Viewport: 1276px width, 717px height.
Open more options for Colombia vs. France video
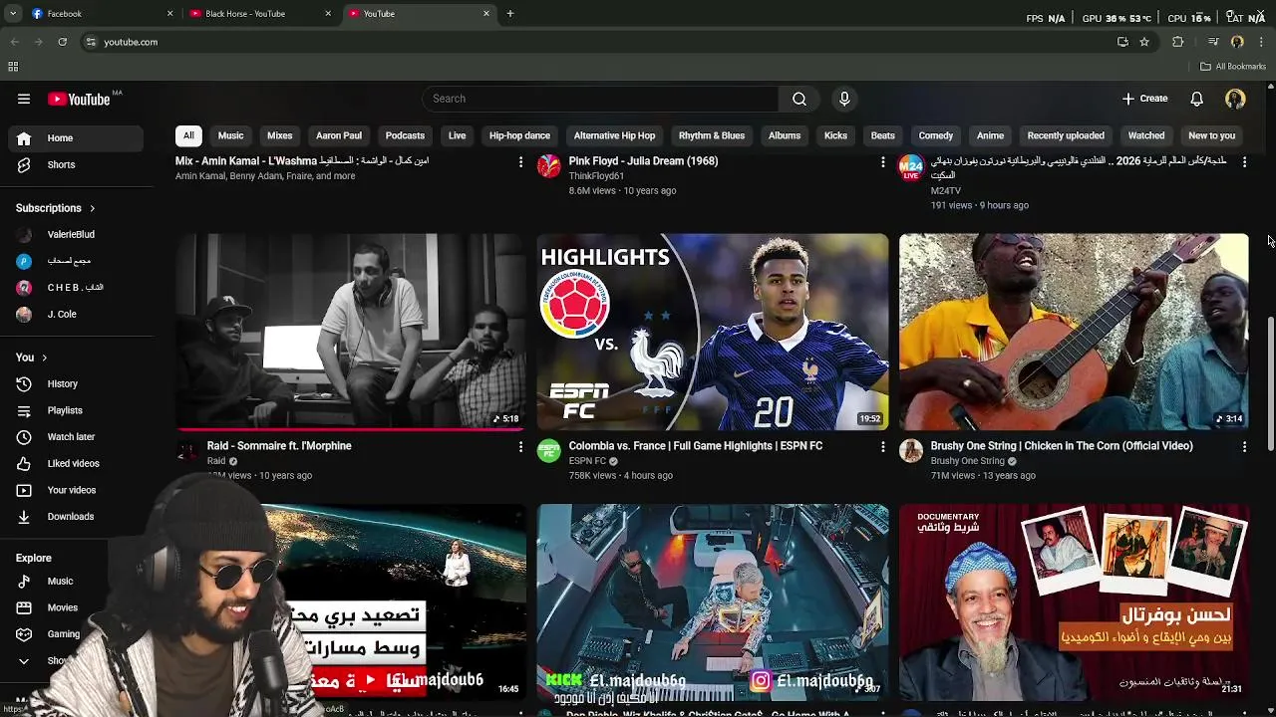[882, 447]
